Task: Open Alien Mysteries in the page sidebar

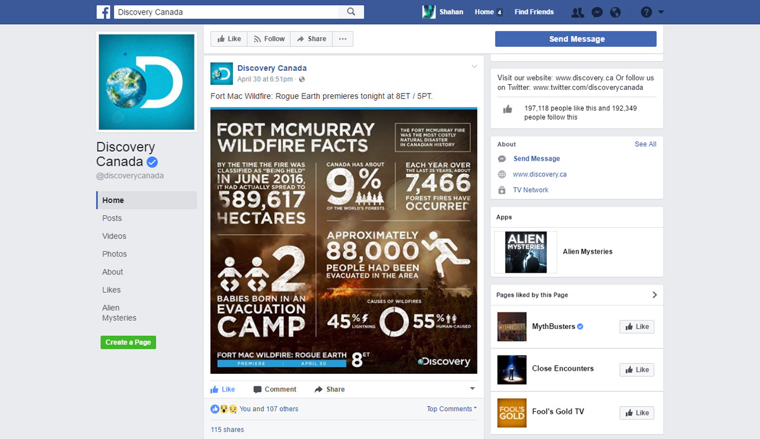Action: 119,313
